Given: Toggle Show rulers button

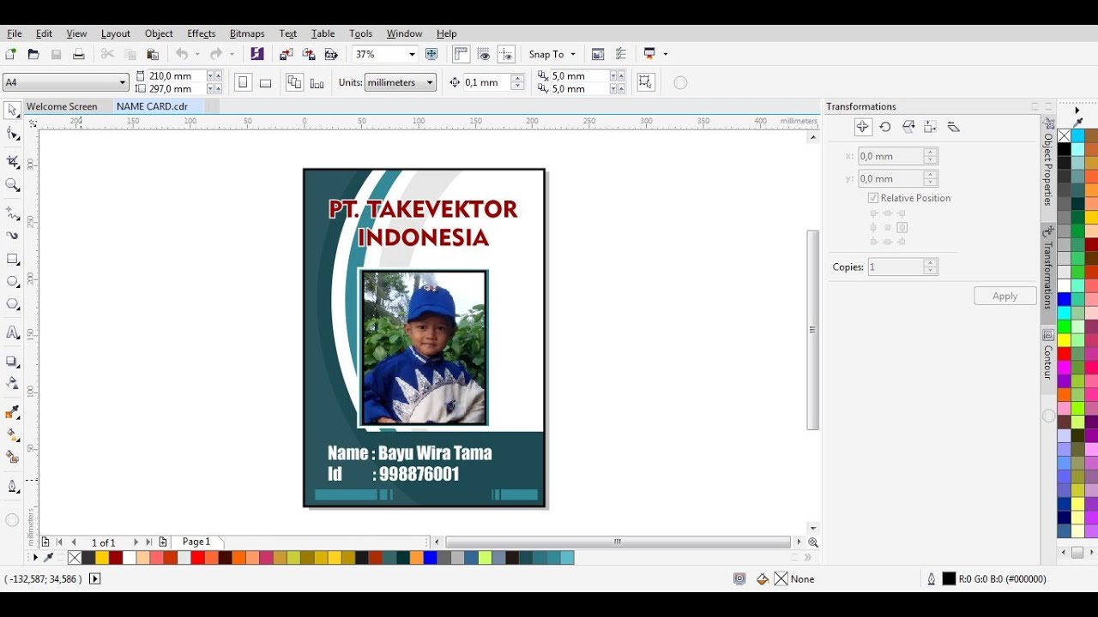Looking at the screenshot, I should click(462, 54).
